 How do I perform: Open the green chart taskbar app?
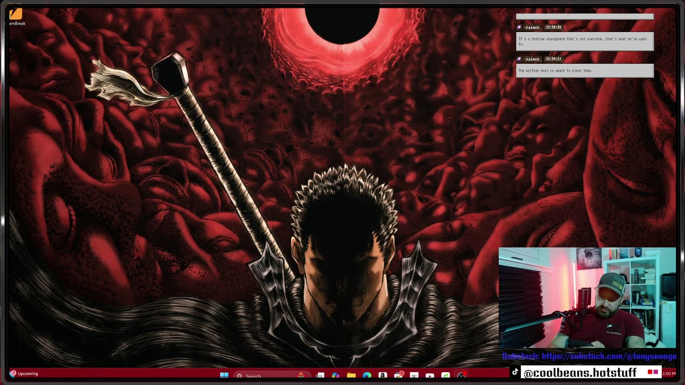(445, 375)
